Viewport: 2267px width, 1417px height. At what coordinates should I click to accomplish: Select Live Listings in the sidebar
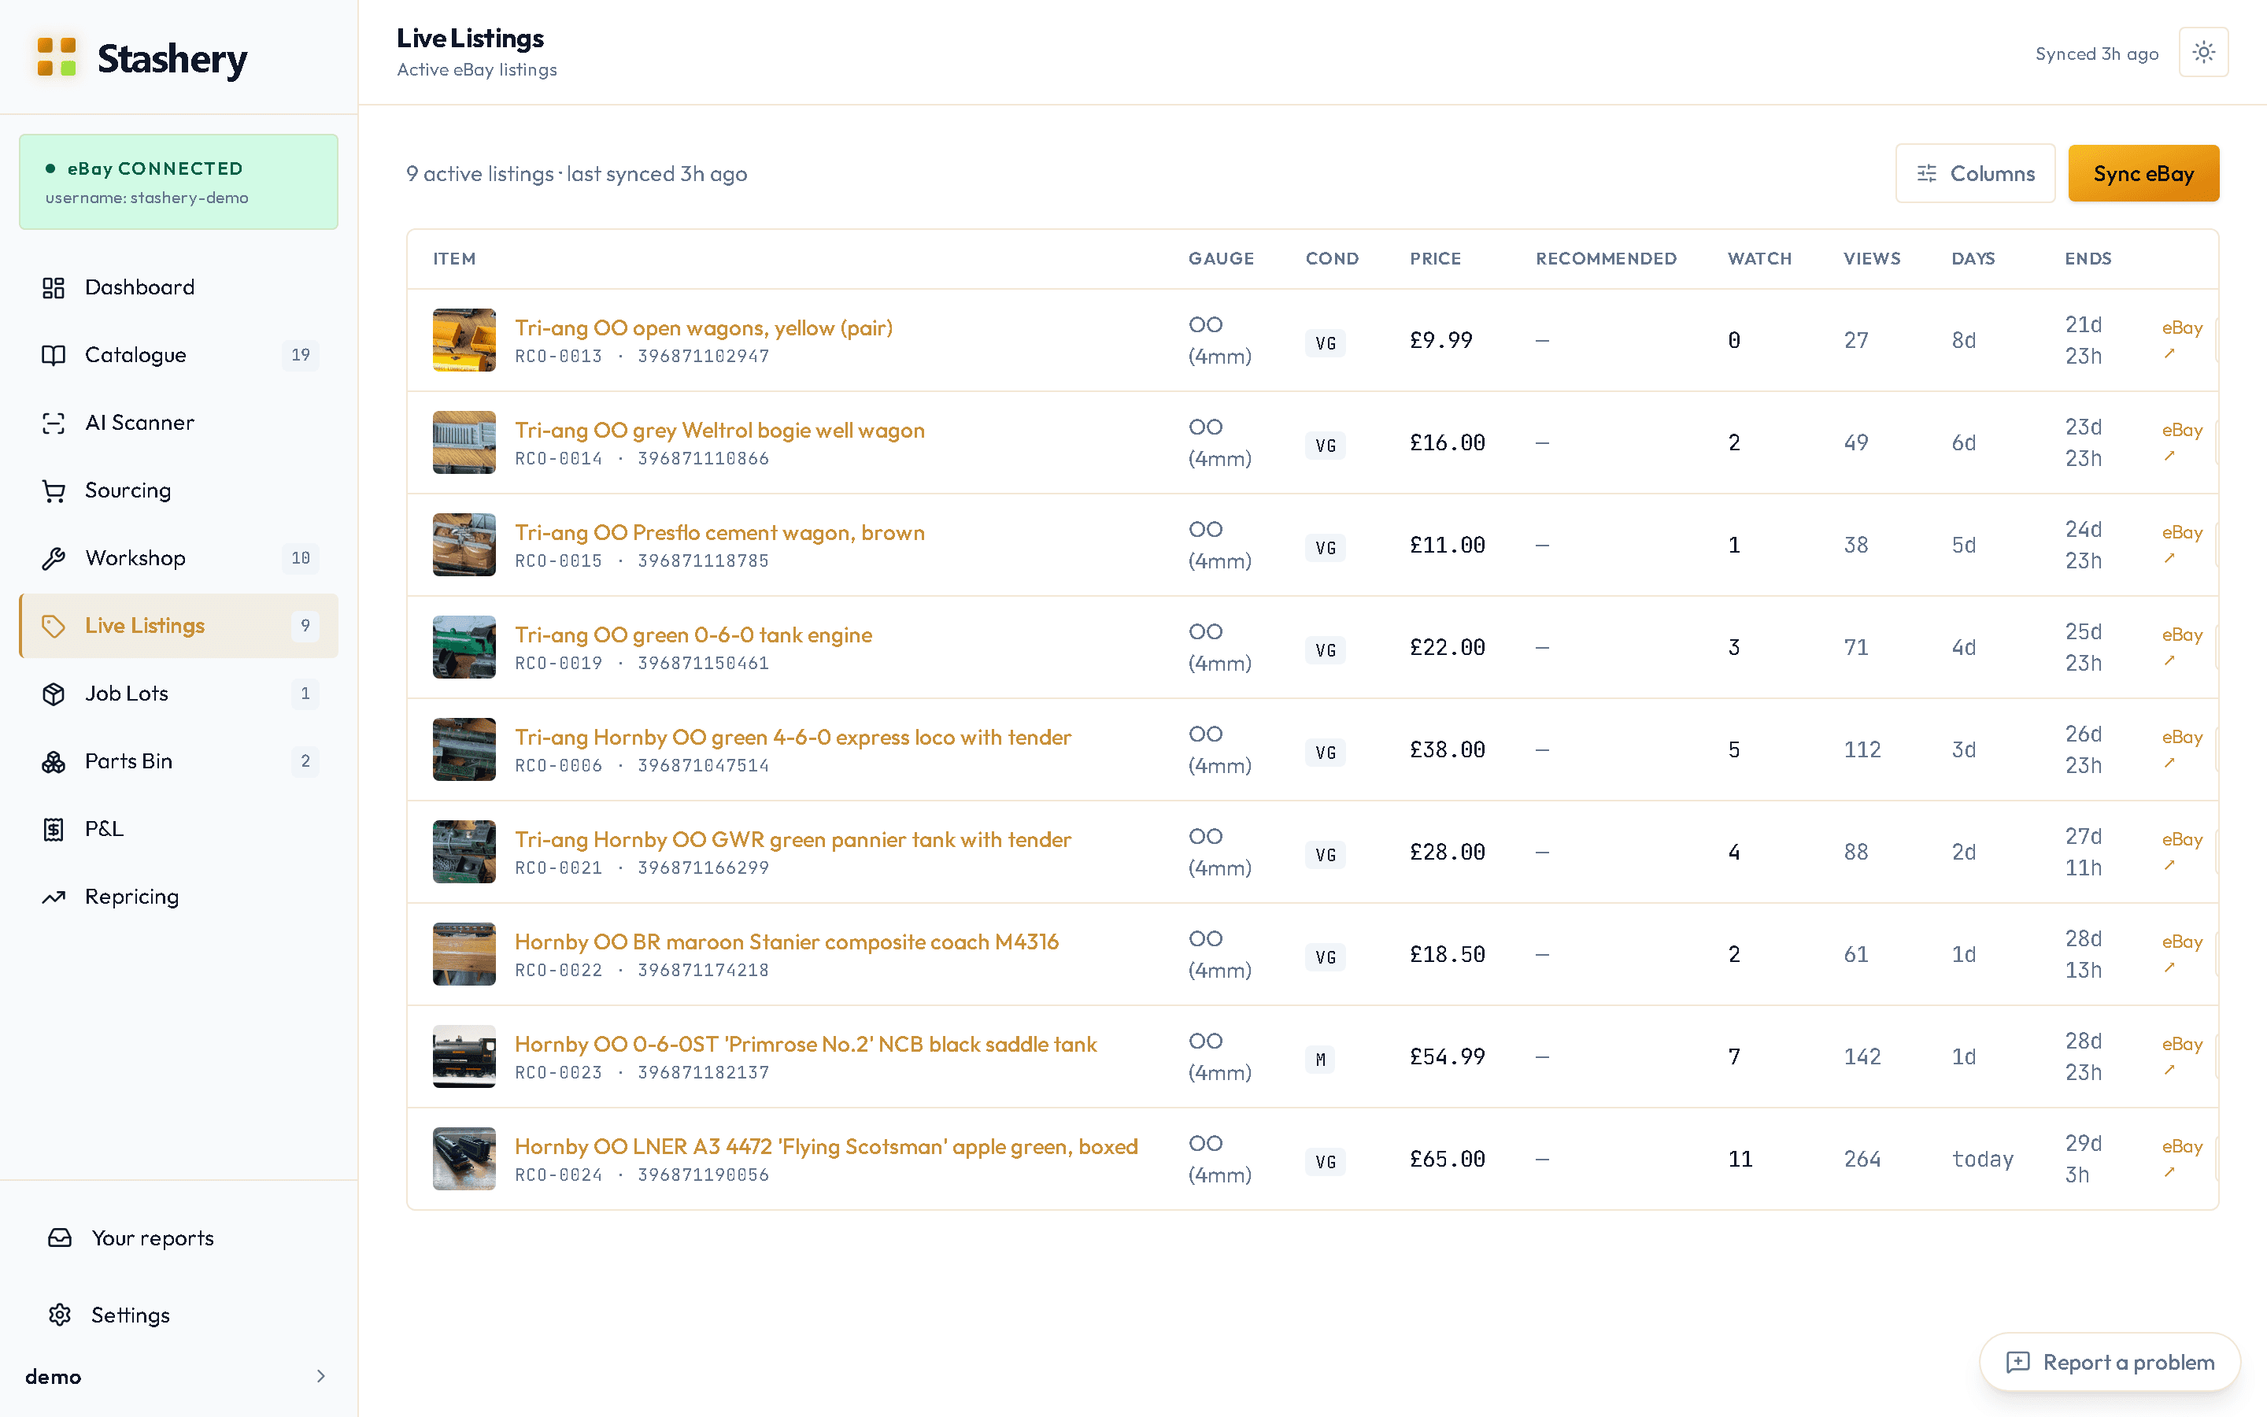pyautogui.click(x=178, y=626)
